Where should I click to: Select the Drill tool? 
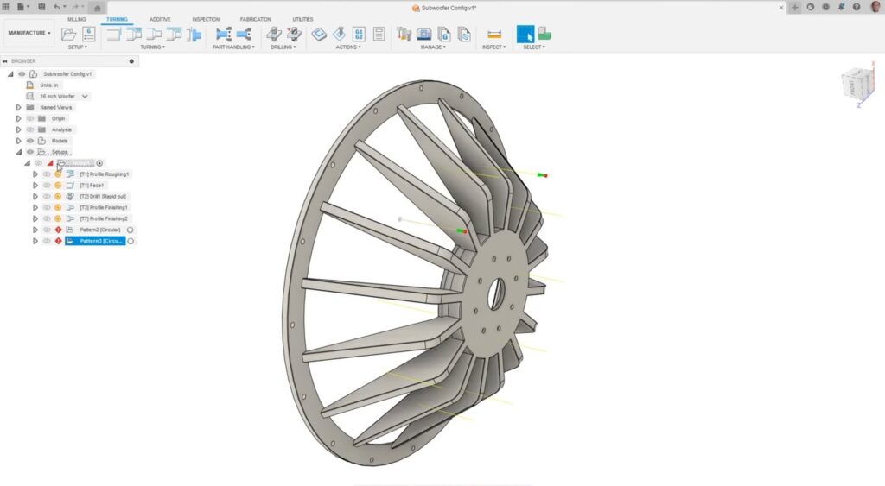[x=274, y=35]
